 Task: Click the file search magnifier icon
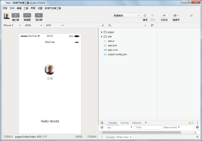[110, 25]
